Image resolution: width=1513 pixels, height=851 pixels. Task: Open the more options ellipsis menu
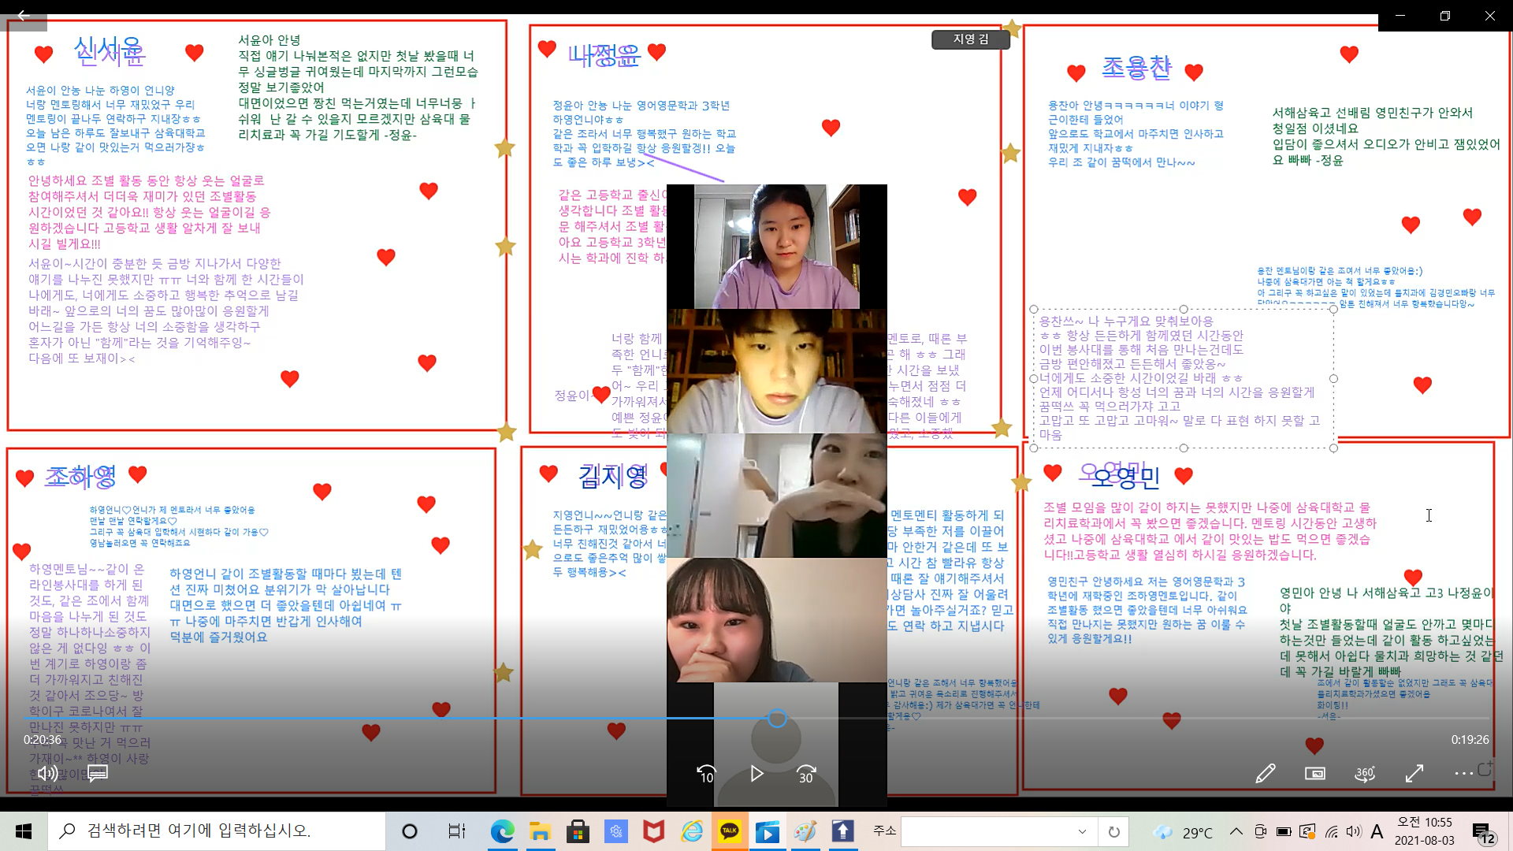click(x=1463, y=774)
